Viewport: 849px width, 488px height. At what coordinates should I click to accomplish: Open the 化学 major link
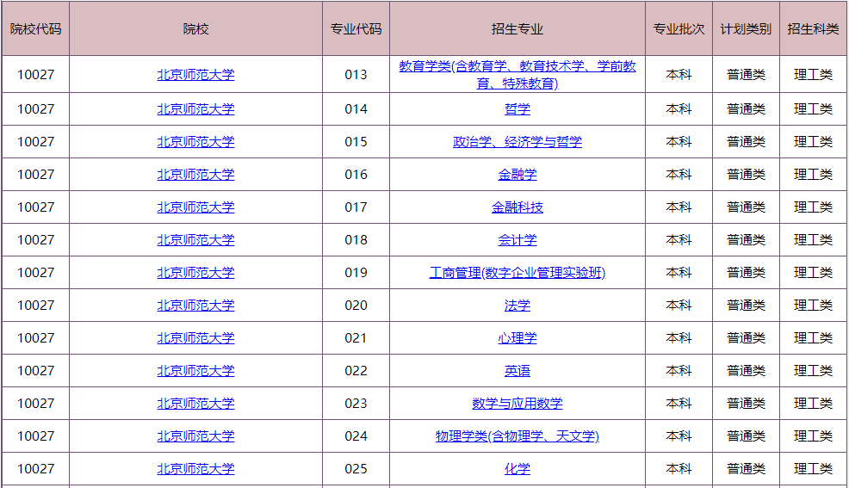coord(517,469)
